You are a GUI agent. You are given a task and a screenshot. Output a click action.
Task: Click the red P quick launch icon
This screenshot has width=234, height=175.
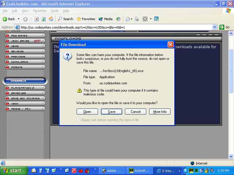(74, 171)
